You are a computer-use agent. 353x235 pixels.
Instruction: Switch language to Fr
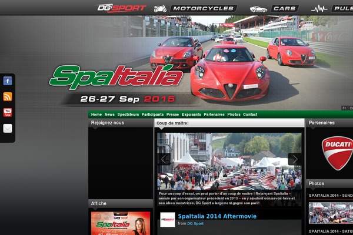pyautogui.click(x=344, y=108)
